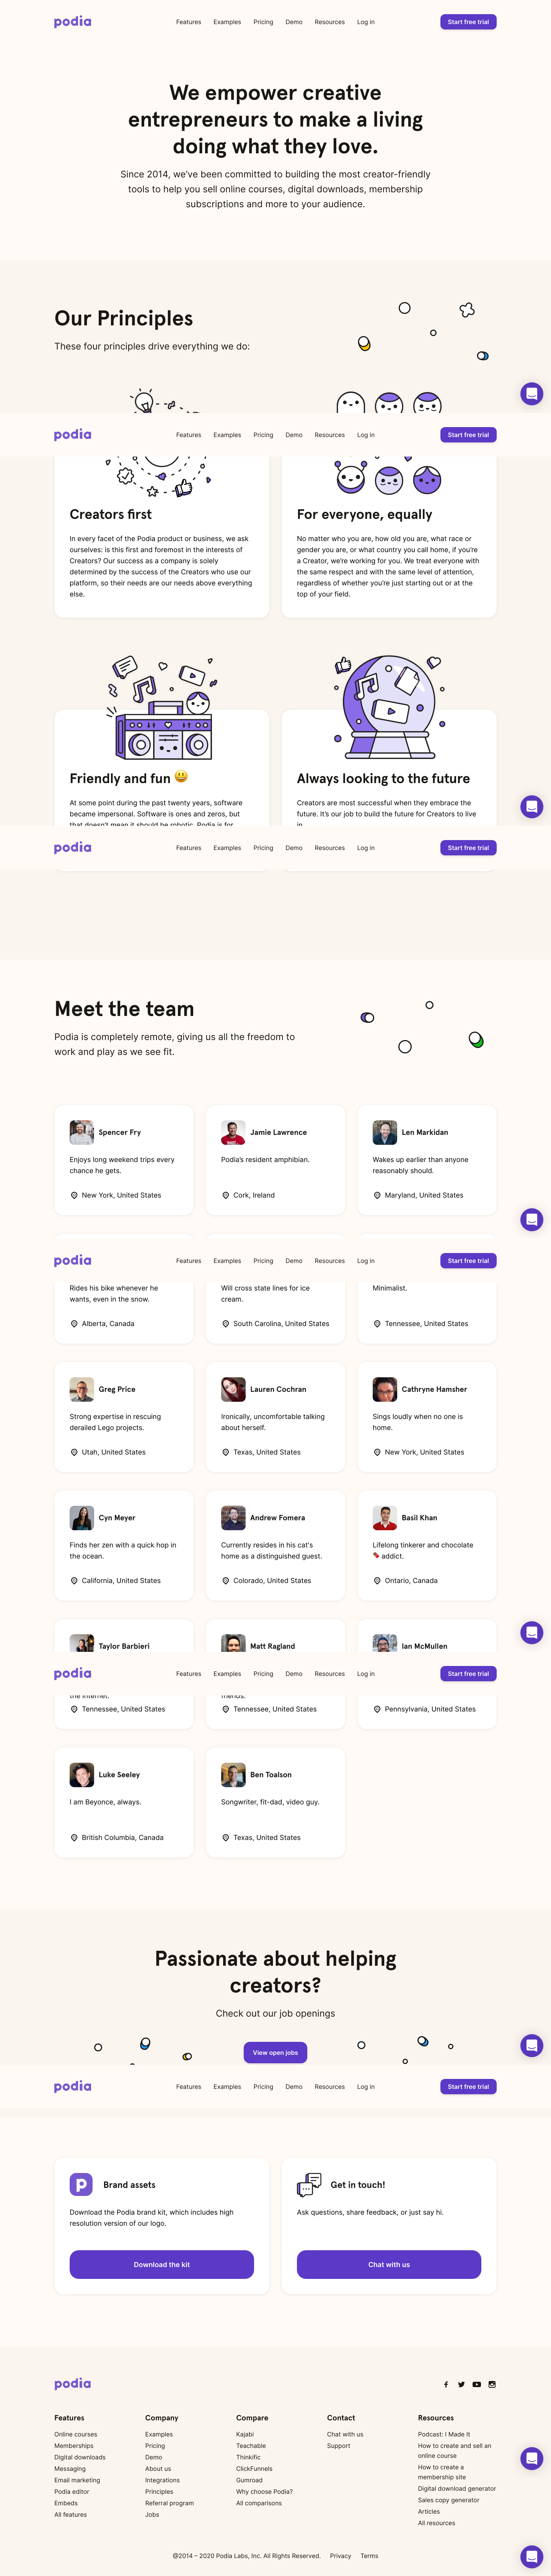
Task: Open the Instagram icon in footer
Action: pos(492,2384)
